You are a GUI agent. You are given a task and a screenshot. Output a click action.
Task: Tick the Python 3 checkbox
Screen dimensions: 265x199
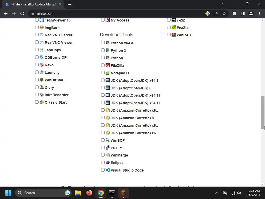pos(103,50)
